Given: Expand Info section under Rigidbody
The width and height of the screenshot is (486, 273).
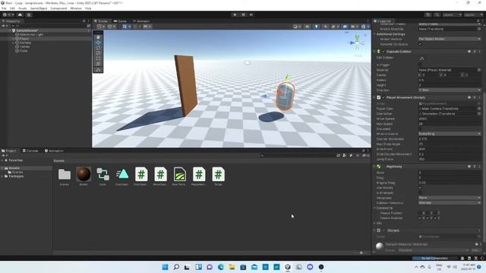Looking at the screenshot, I should [374, 223].
